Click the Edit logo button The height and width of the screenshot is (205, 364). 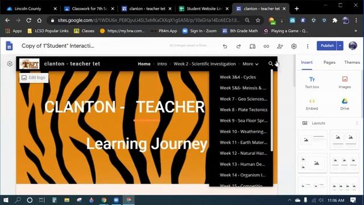click(34, 77)
